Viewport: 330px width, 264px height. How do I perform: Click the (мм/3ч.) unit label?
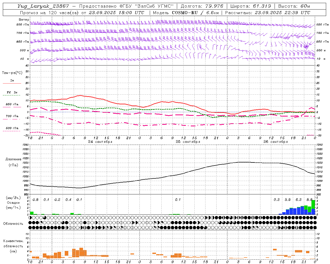[x=13, y=198]
